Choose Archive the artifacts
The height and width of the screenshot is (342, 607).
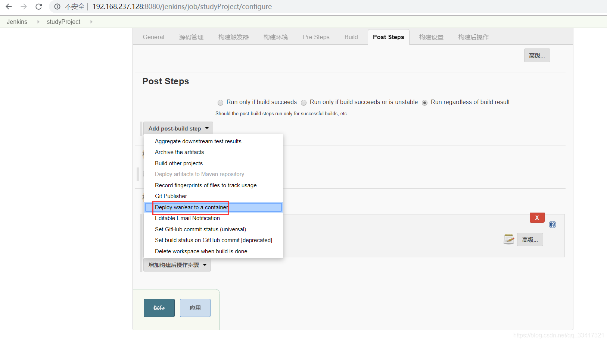[x=214, y=152]
